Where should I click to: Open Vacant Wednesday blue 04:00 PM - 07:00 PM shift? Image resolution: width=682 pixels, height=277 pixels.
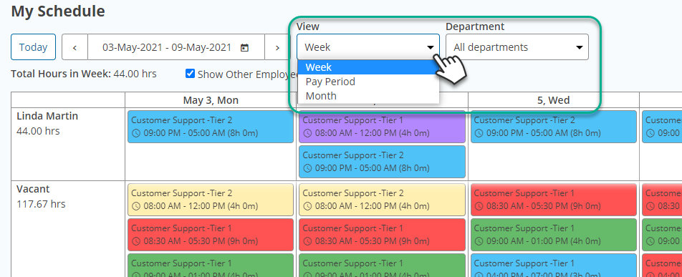coord(554,266)
